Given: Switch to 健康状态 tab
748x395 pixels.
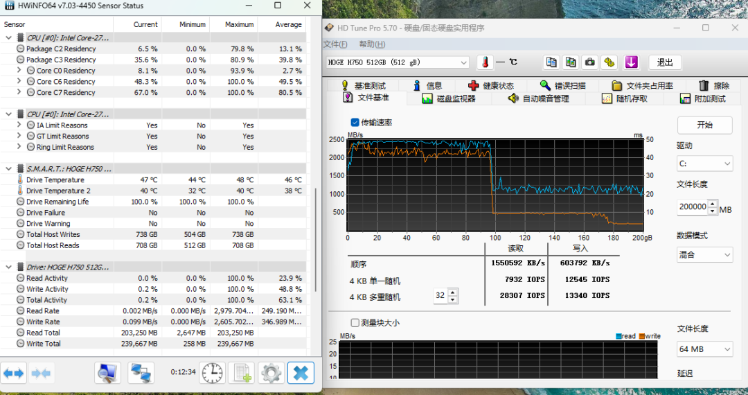Looking at the screenshot, I should coord(491,85).
